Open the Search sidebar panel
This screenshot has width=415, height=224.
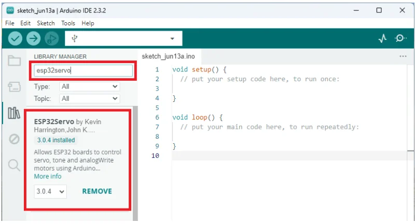tap(14, 165)
